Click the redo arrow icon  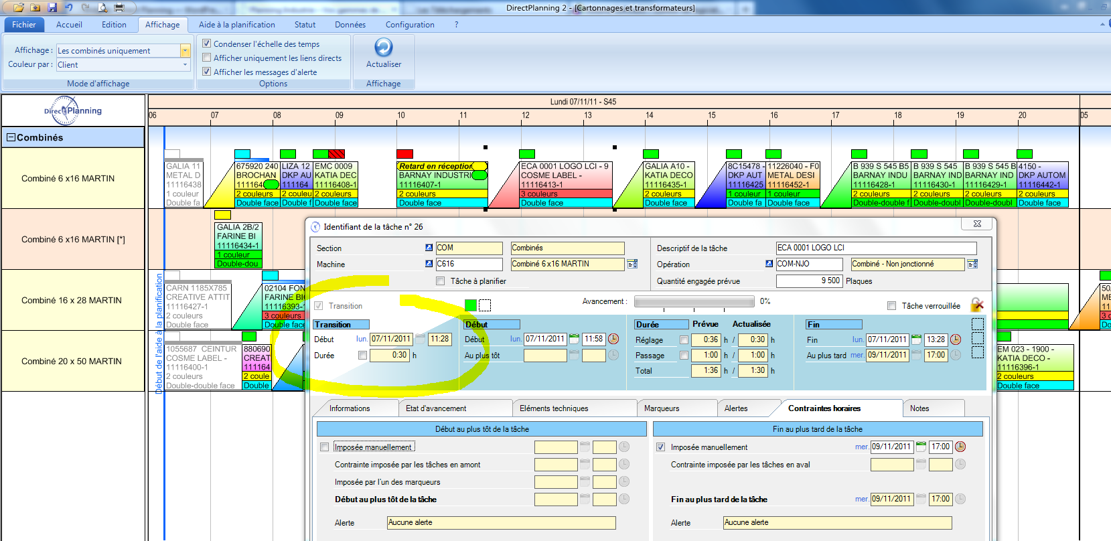[86, 7]
